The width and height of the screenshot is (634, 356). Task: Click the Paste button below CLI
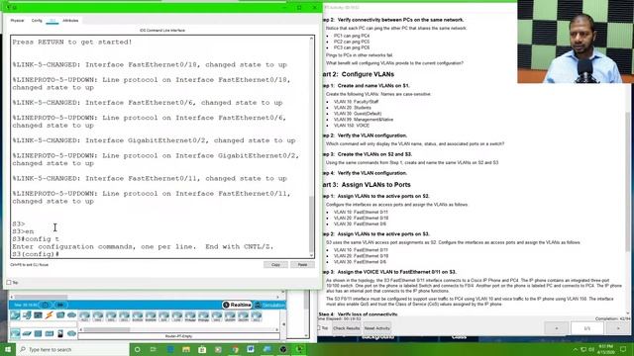coord(302,265)
